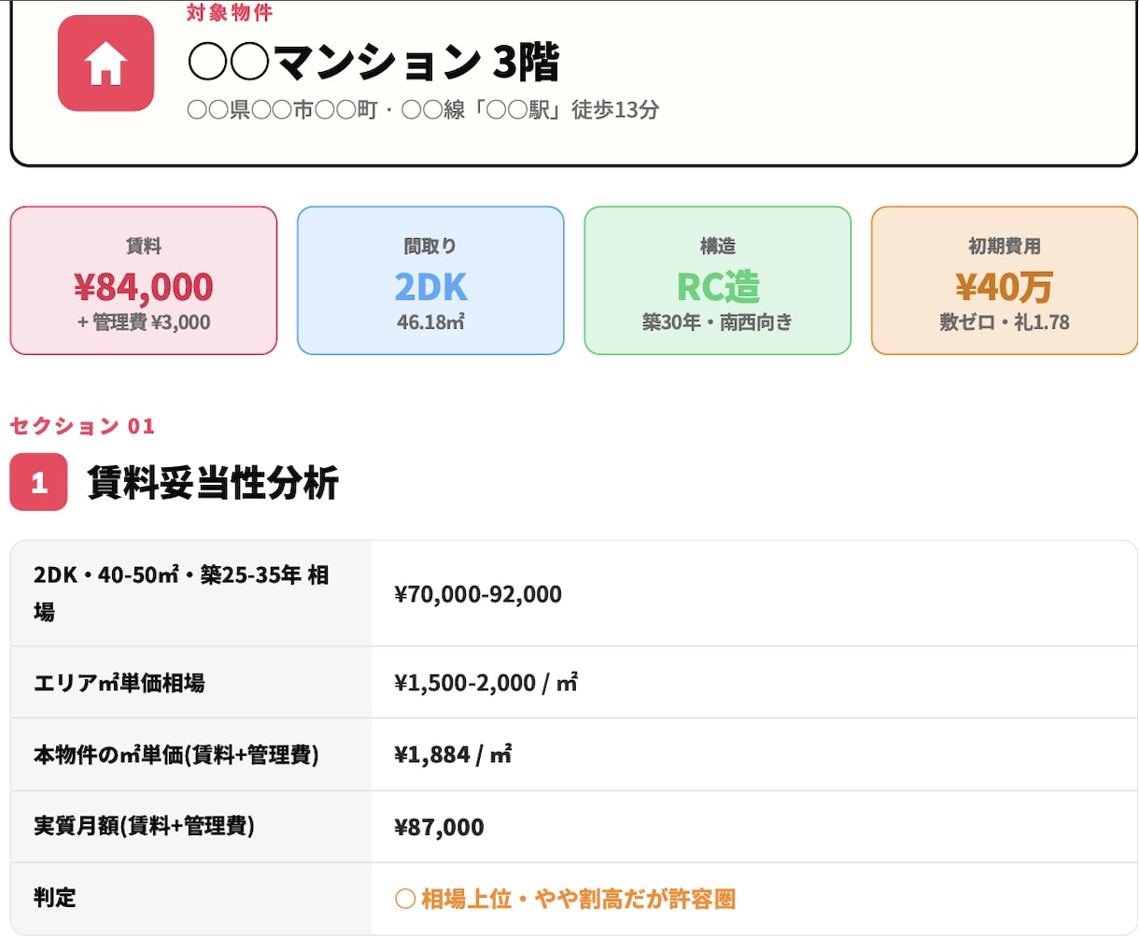1139x937 pixels.
Task: Click the 築30年・南西向き text
Action: [718, 322]
